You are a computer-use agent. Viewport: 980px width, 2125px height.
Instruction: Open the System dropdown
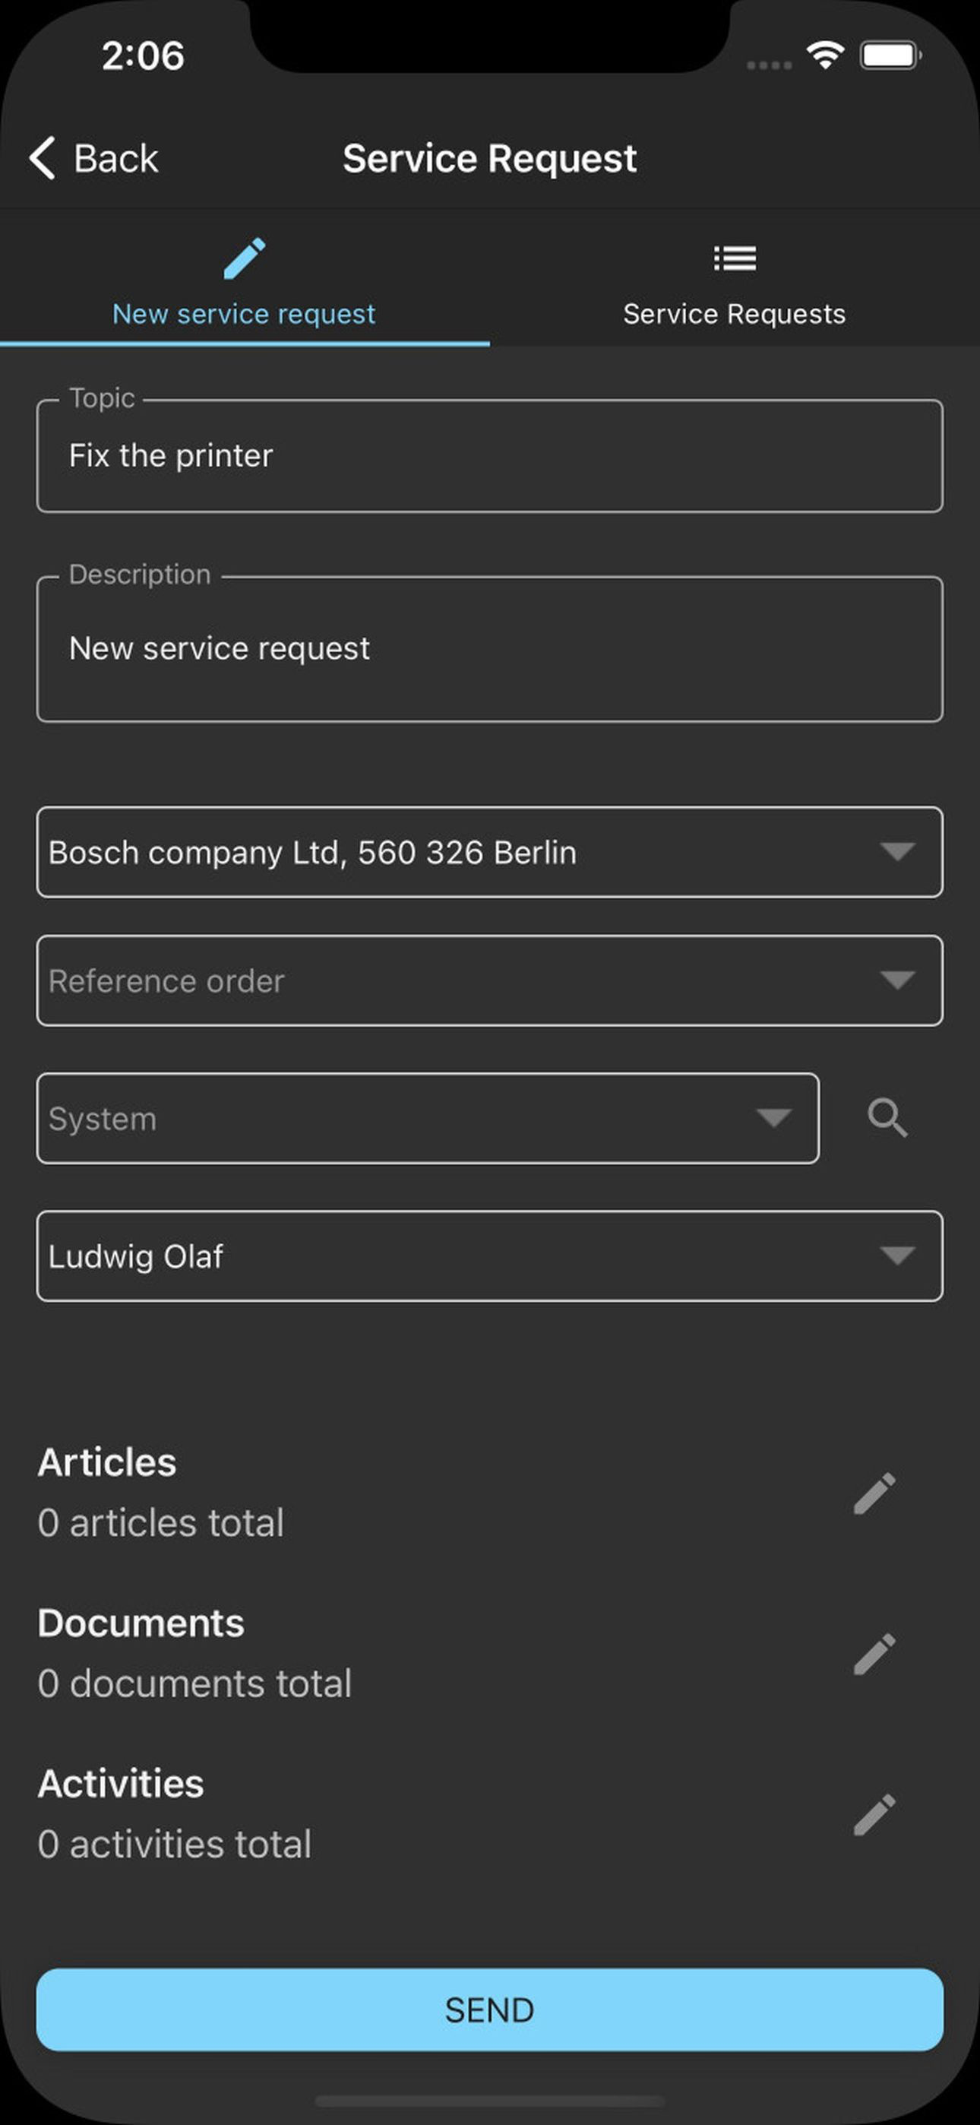point(428,1119)
